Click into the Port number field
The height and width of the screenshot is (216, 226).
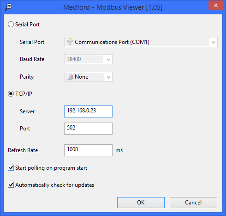[x=88, y=129]
